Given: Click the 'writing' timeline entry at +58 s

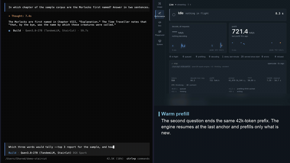Looking at the screenshot, I should (x=240, y=92).
